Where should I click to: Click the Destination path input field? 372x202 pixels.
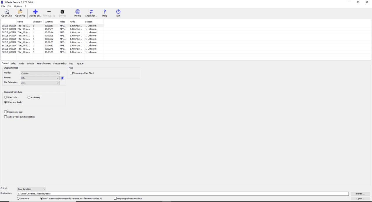pos(183,194)
